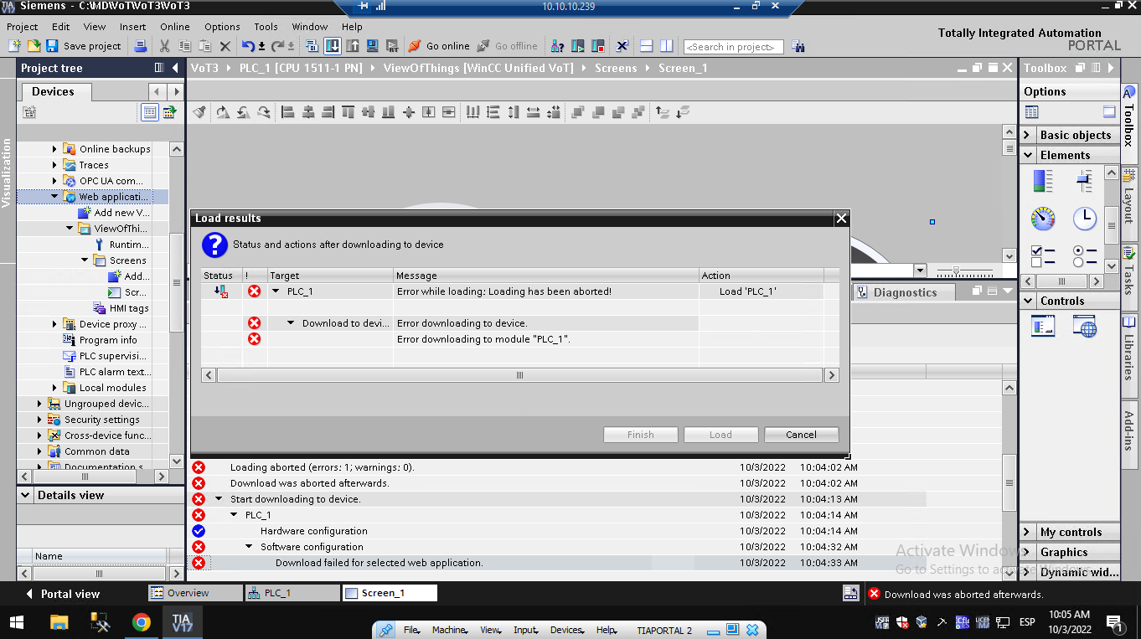Select the Slider element in Toolbox

1085,180
